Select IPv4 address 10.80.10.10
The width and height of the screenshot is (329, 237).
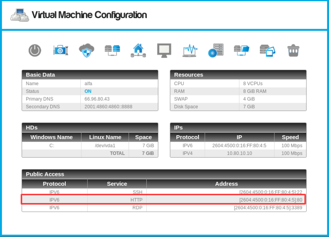239,153
